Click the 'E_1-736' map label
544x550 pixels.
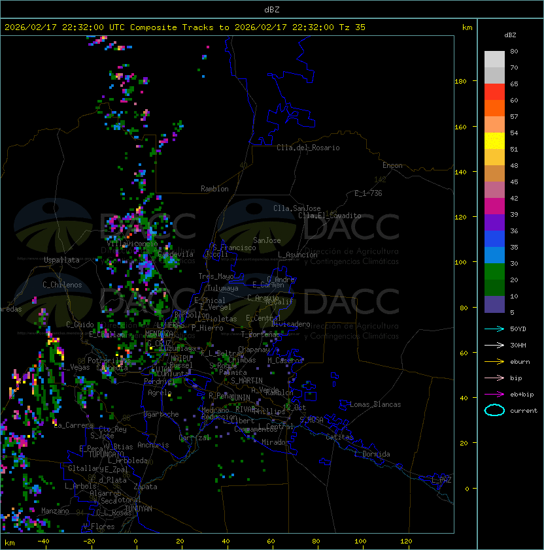[368, 193]
